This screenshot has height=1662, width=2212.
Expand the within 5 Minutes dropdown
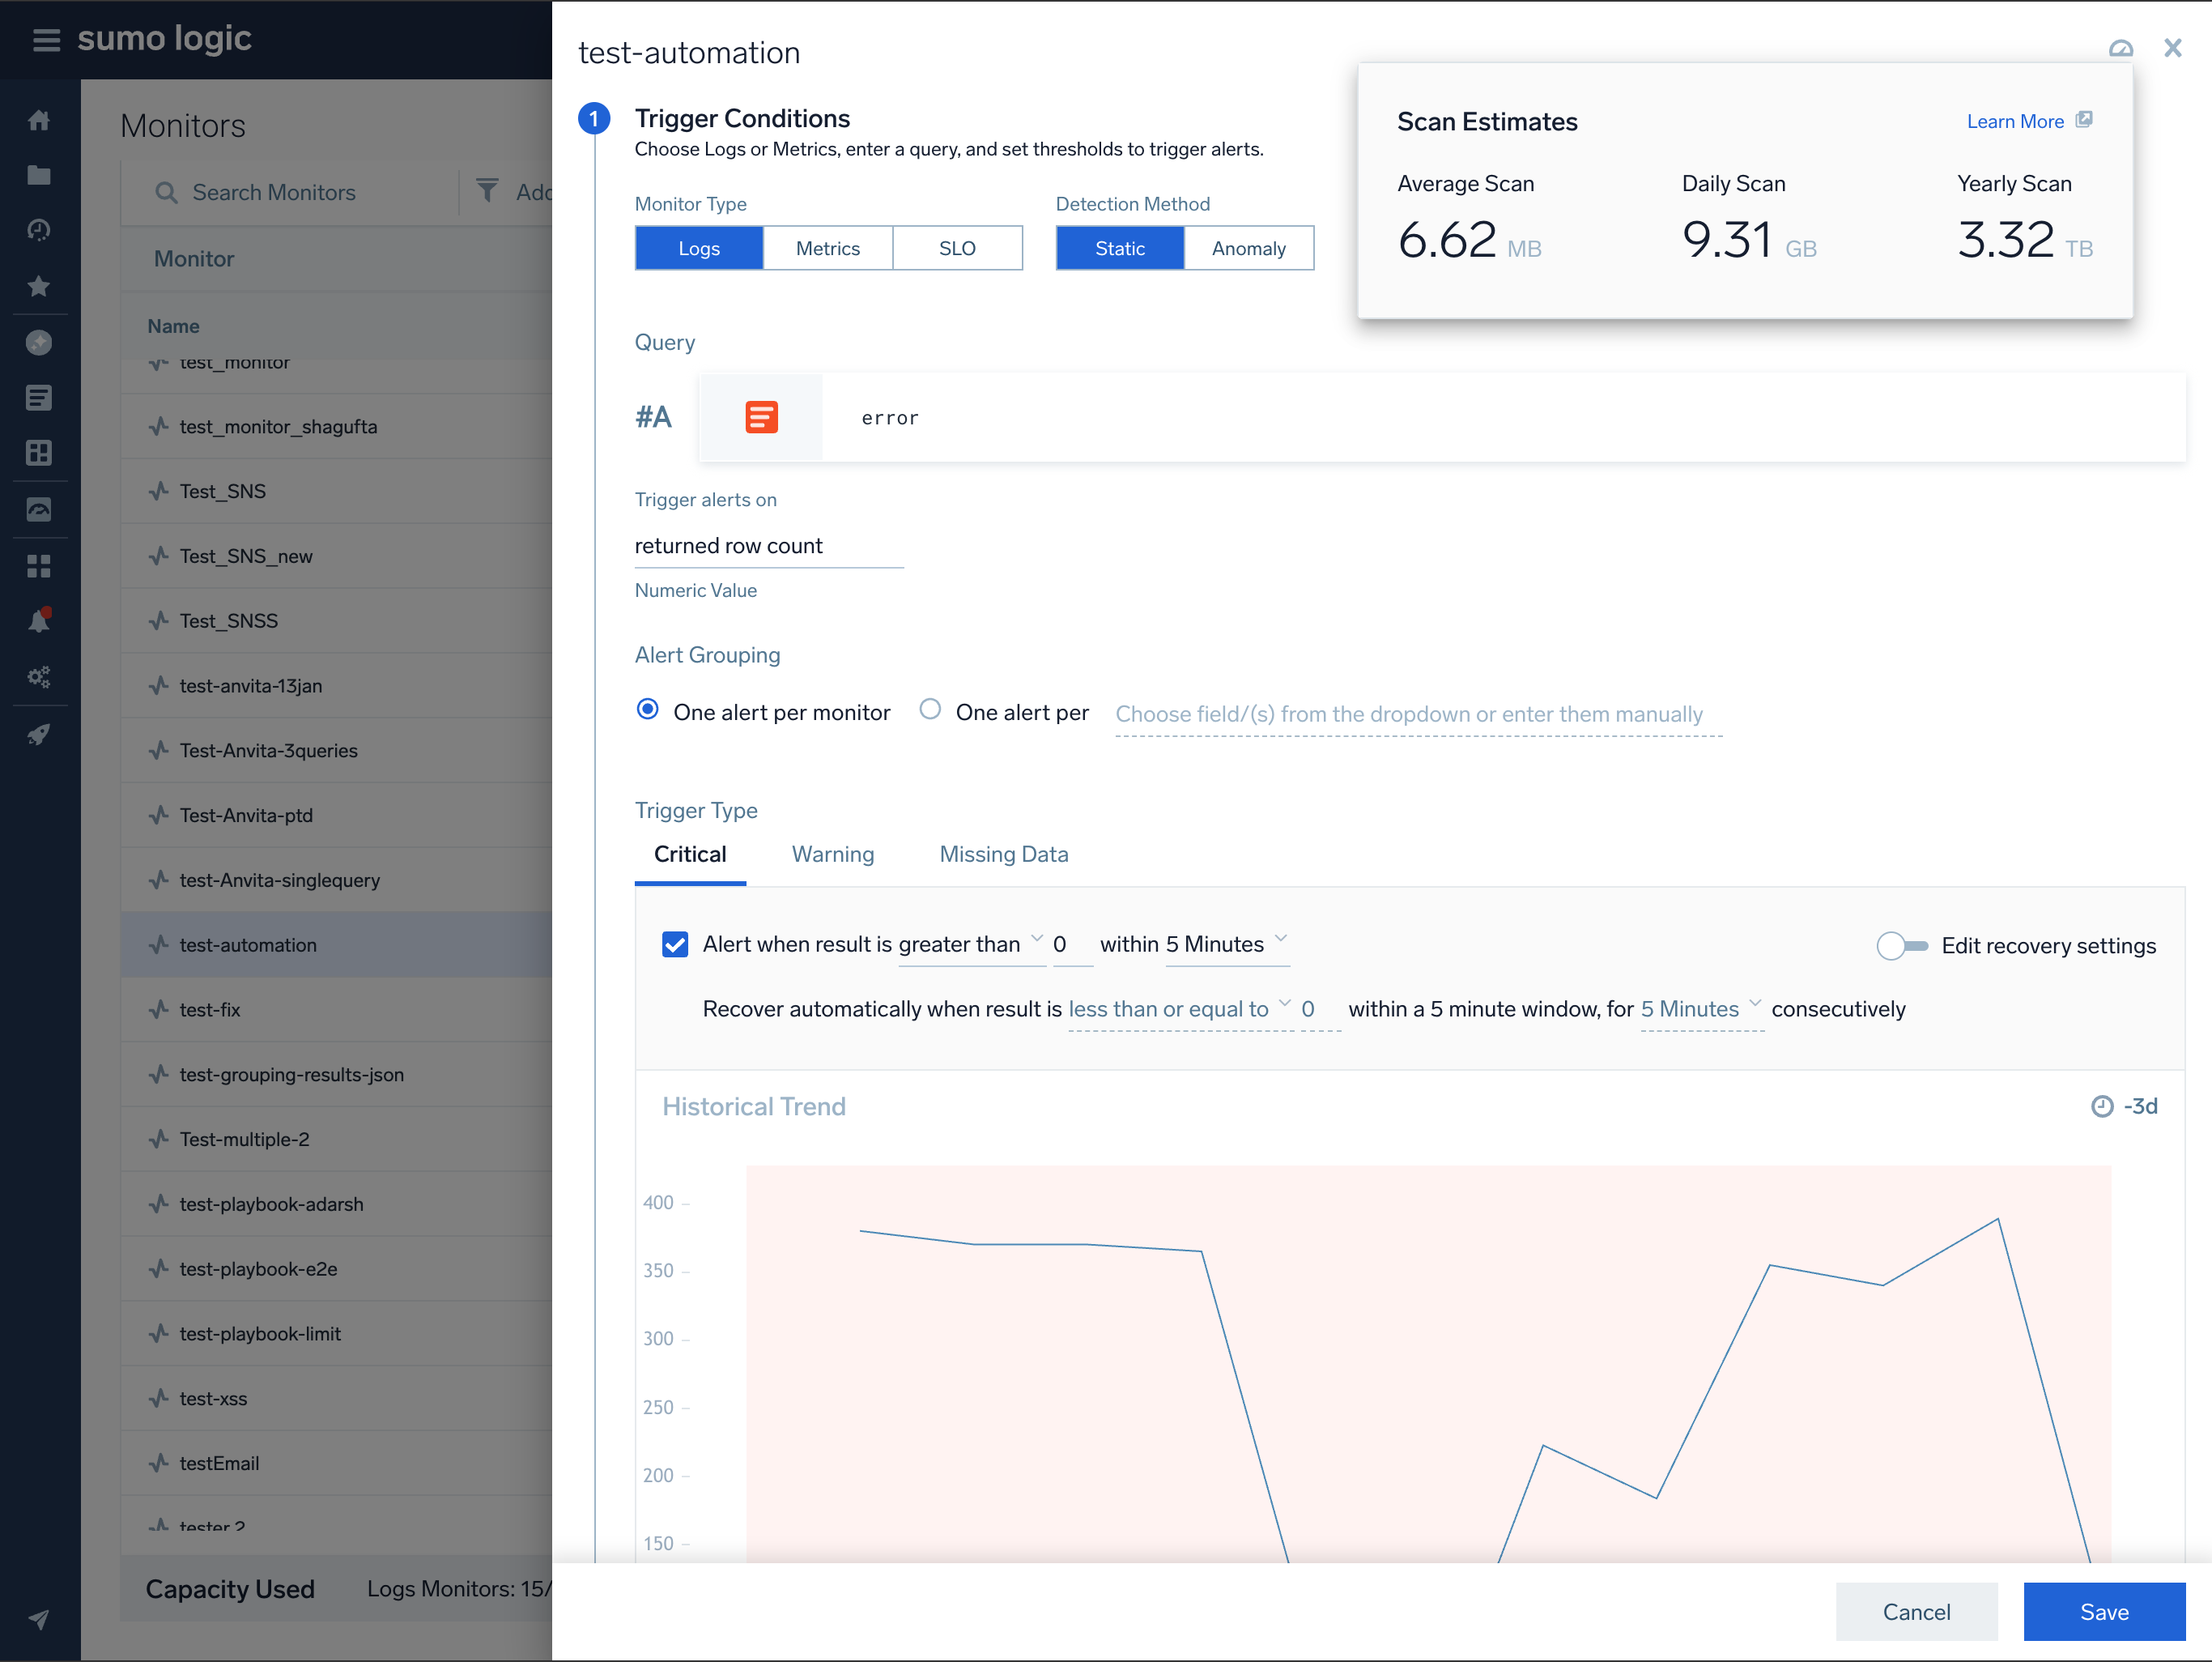(1226, 944)
